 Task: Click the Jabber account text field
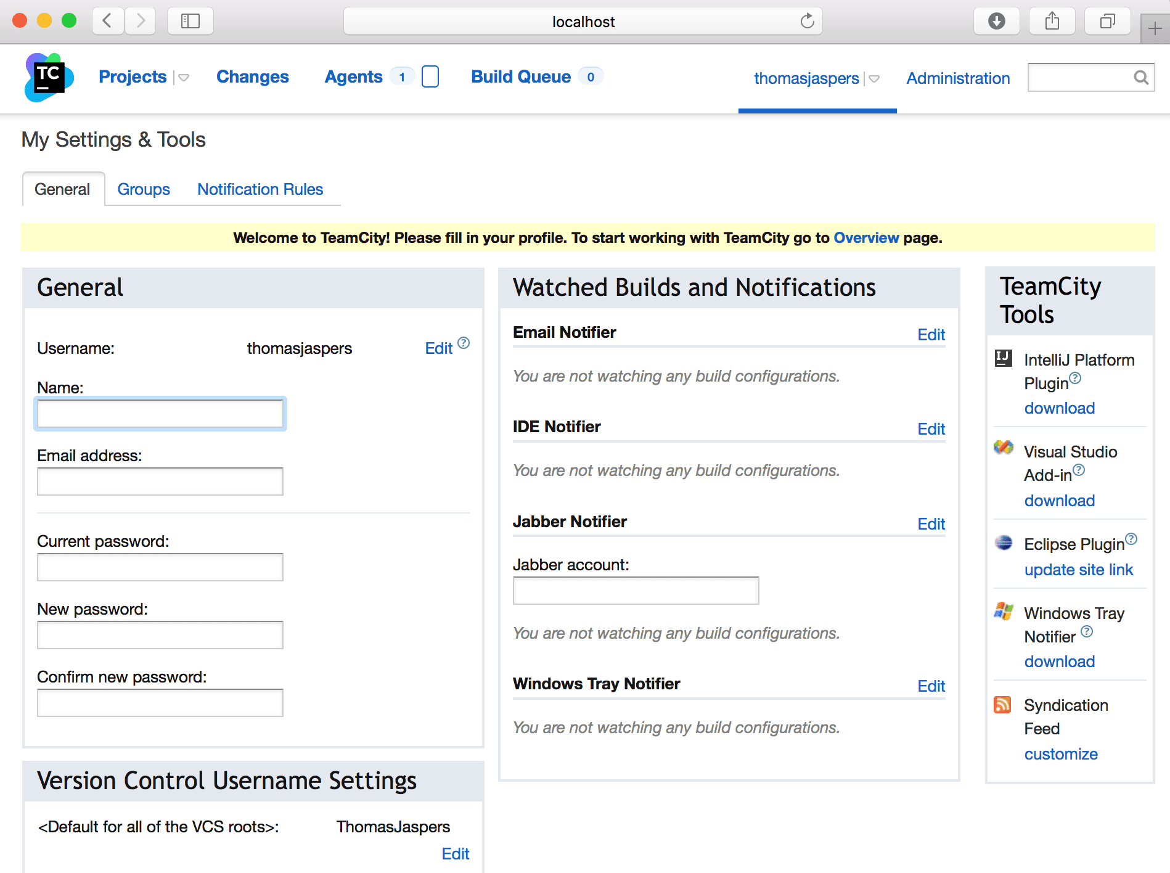636,591
